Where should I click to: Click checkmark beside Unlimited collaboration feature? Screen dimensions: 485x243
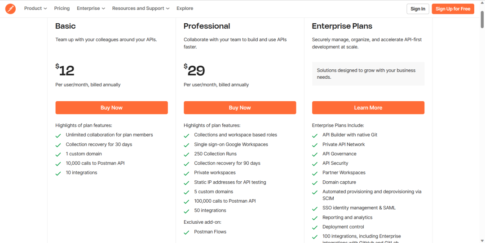coord(58,135)
